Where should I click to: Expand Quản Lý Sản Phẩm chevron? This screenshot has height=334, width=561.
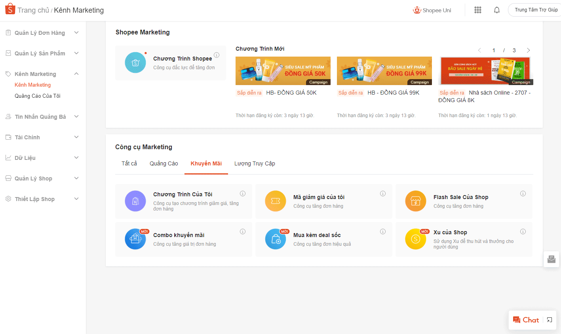tap(76, 53)
